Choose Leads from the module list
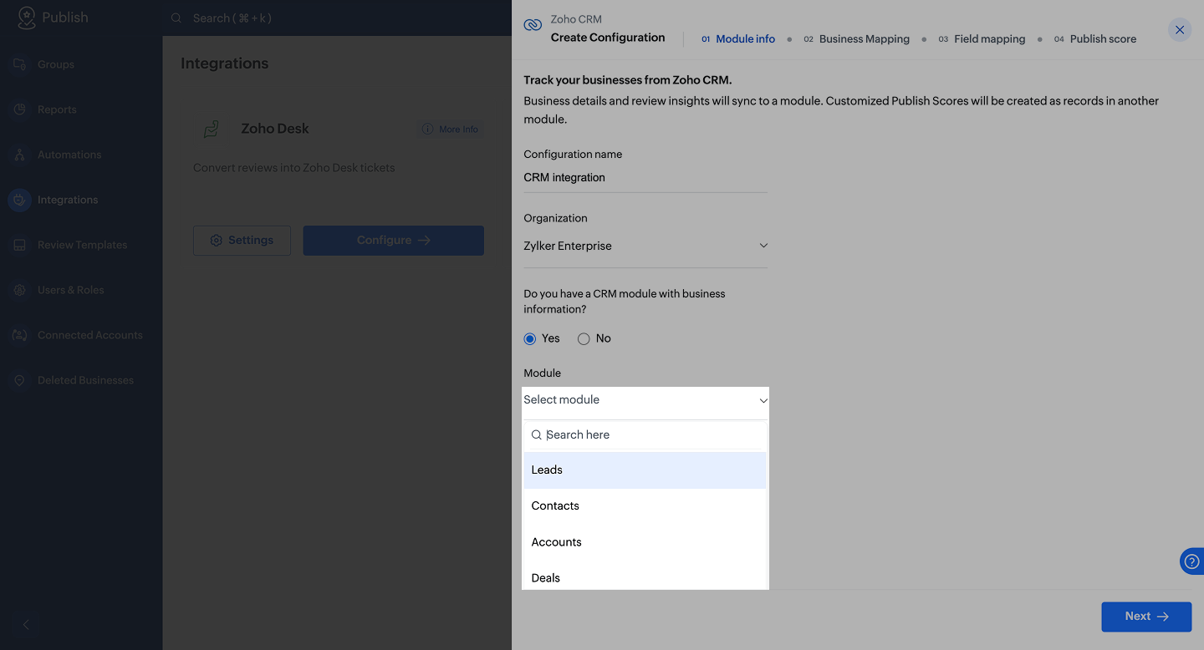The height and width of the screenshot is (650, 1204). [645, 470]
